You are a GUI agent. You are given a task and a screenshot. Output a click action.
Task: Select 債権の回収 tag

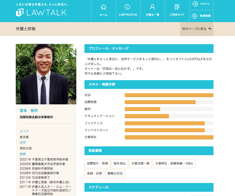pyautogui.click(x=115, y=173)
